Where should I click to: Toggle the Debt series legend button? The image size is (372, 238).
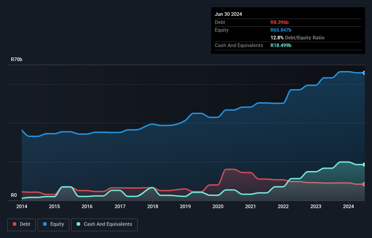[x=21, y=224]
